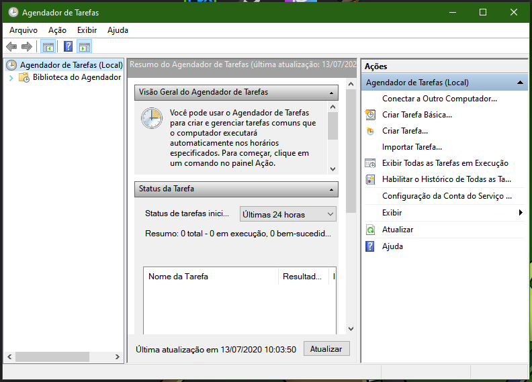Toggle the console tree pane toolbar icon
532x382 pixels.
click(x=48, y=46)
